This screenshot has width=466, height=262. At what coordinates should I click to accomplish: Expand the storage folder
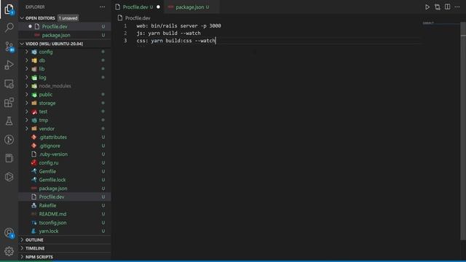(x=47, y=103)
